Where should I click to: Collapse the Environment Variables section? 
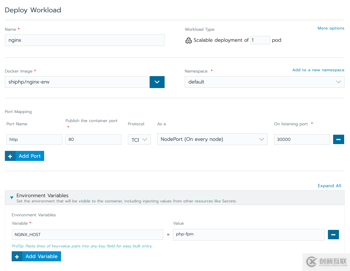point(12,198)
